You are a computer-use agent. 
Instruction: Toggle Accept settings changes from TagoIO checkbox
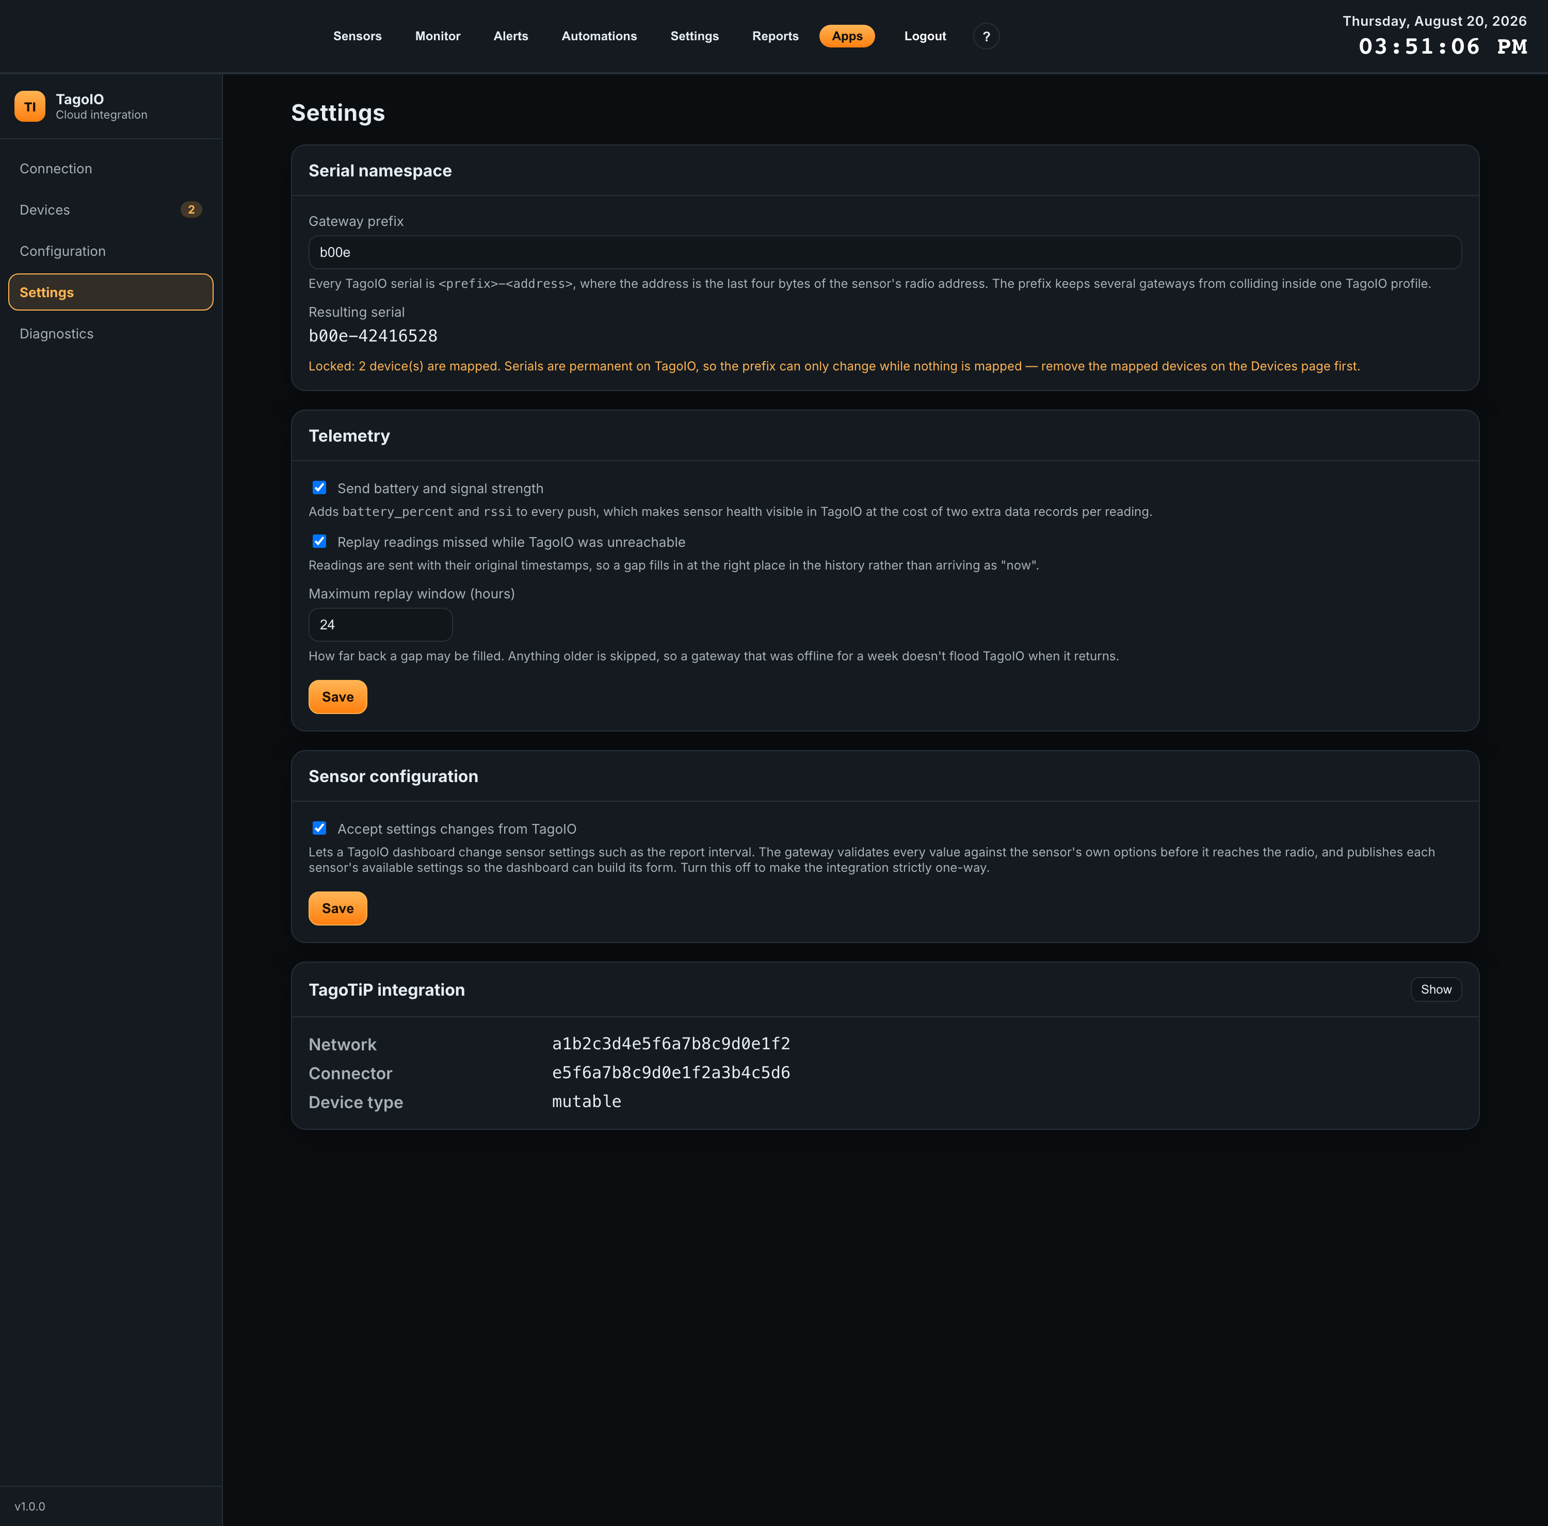pos(320,829)
